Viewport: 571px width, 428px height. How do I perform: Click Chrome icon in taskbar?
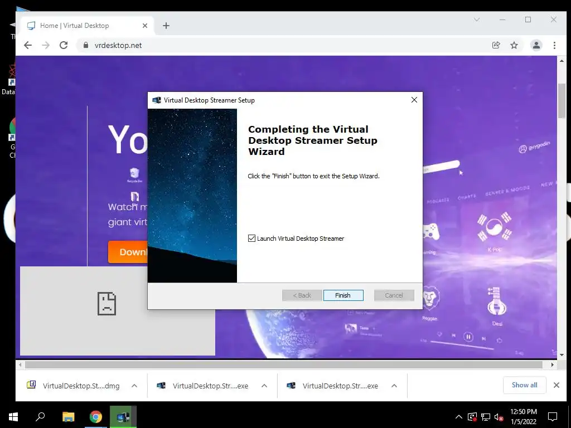96,417
